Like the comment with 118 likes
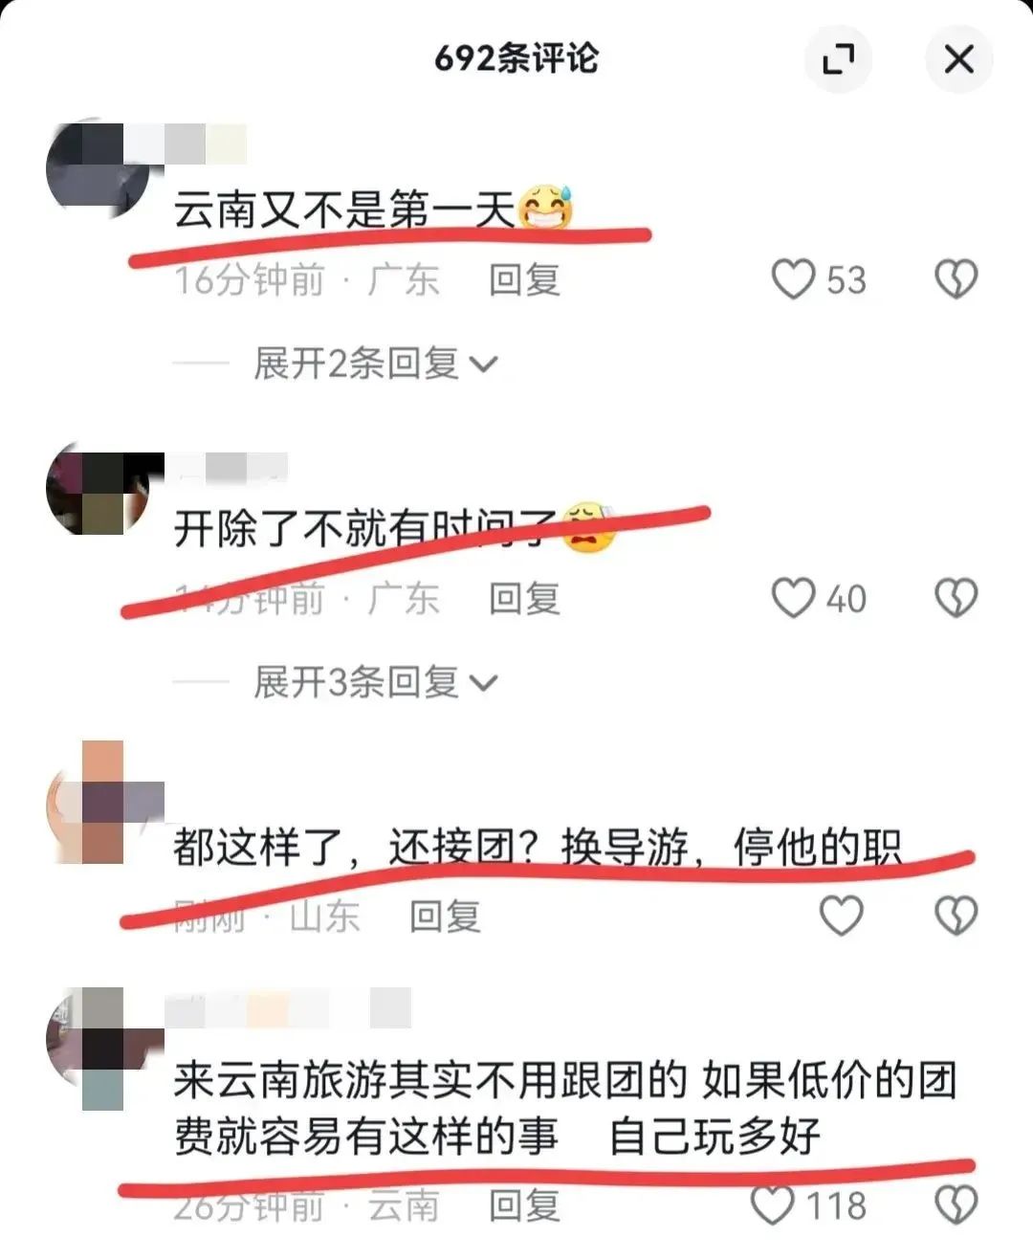Image resolution: width=1033 pixels, height=1259 pixels. 773,1205
